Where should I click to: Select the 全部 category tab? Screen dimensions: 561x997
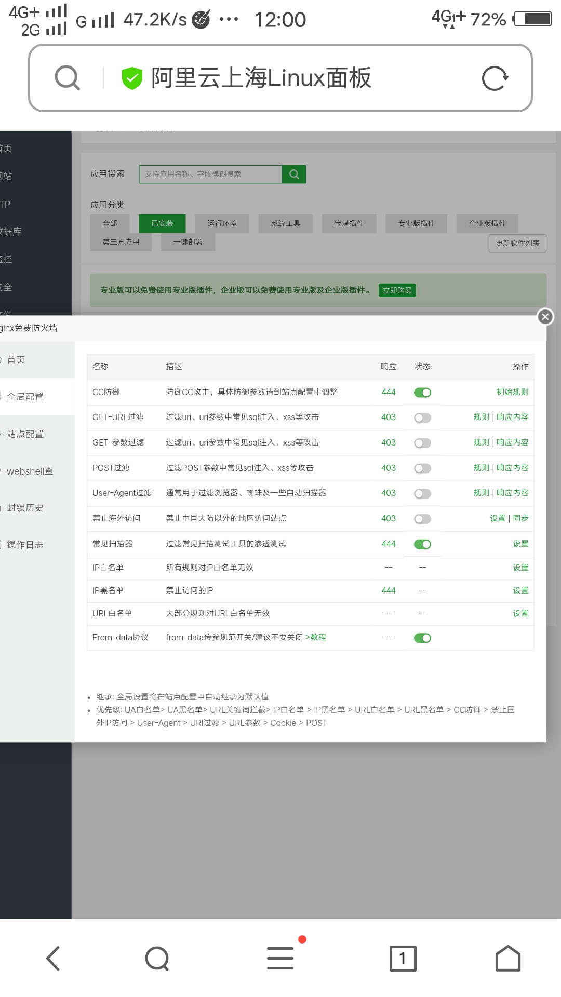click(110, 223)
